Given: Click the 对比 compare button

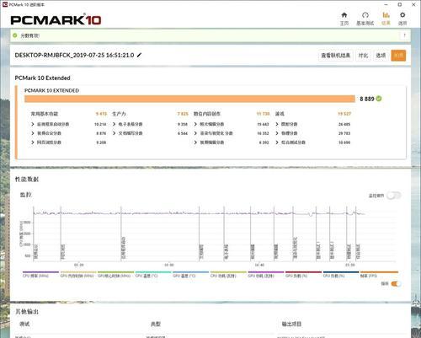Looking at the screenshot, I should (x=363, y=56).
